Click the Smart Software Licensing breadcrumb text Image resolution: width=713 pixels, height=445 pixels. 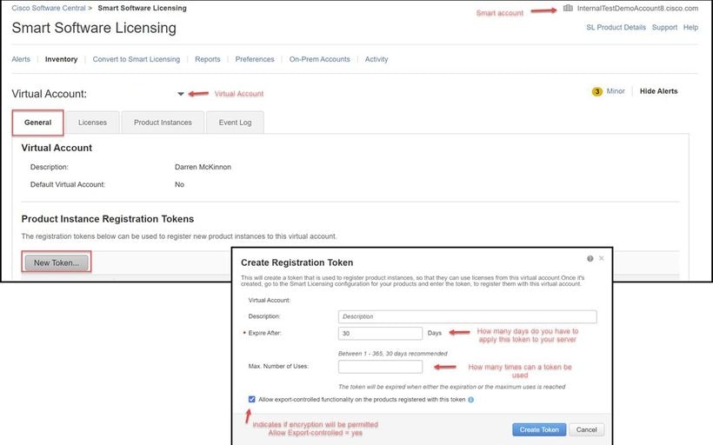pos(142,8)
